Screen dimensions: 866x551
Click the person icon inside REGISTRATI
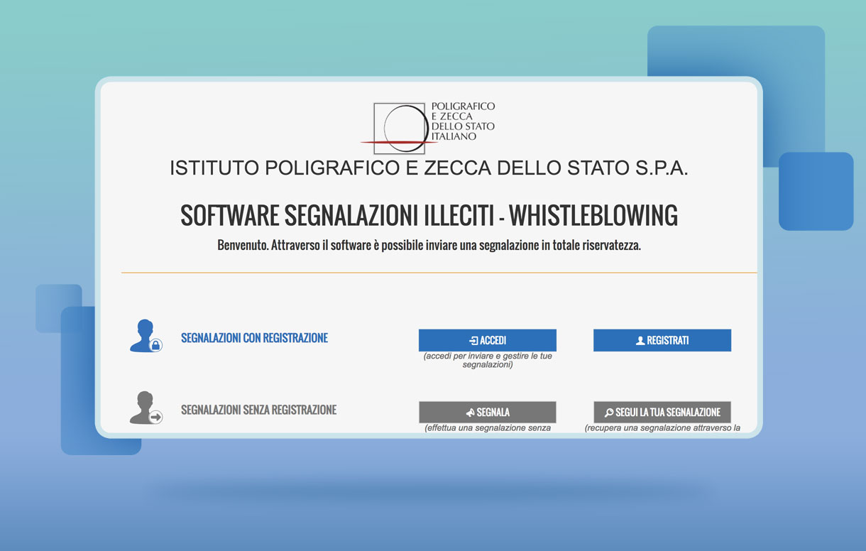coord(640,341)
